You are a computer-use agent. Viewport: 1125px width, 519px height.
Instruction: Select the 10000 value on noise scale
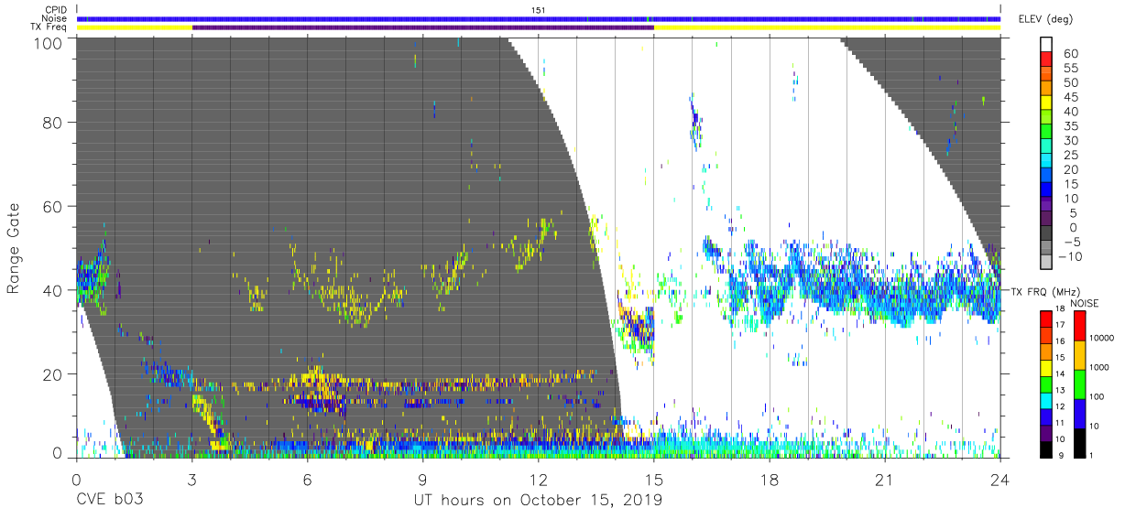1102,339
